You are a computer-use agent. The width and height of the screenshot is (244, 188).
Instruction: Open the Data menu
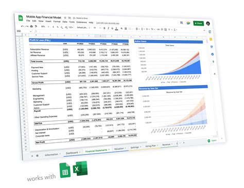pyautogui.click(x=65, y=22)
